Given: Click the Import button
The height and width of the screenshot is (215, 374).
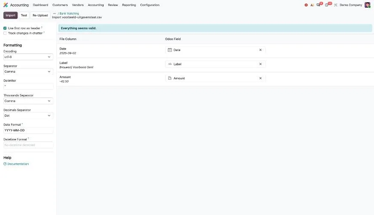Looking at the screenshot, I should pos(11,15).
